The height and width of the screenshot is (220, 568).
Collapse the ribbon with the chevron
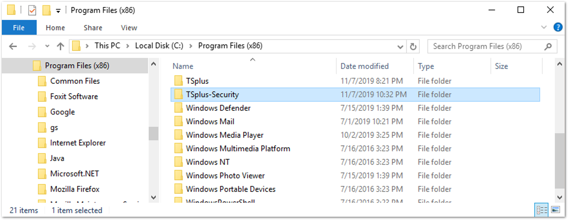tap(544, 27)
